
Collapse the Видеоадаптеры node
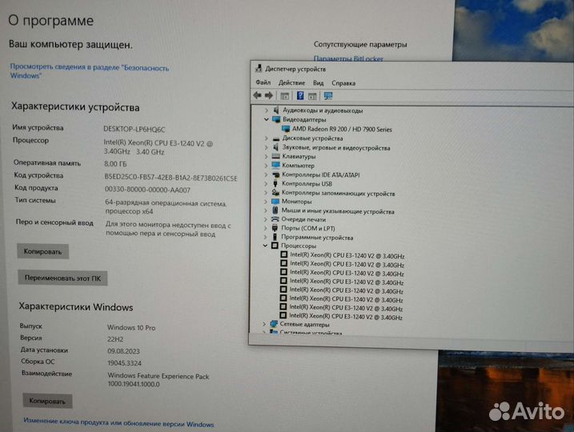[267, 119]
